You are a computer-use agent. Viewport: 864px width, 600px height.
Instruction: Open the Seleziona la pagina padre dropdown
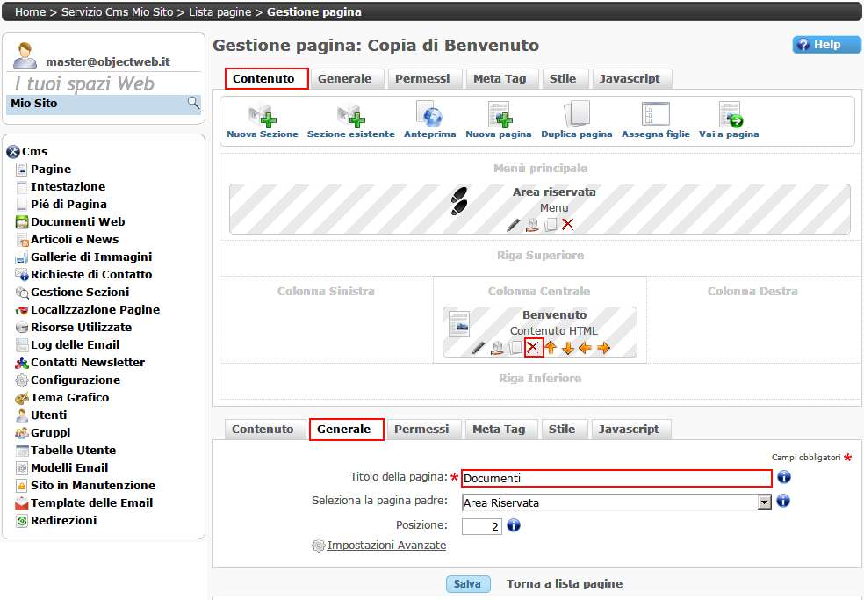(764, 502)
